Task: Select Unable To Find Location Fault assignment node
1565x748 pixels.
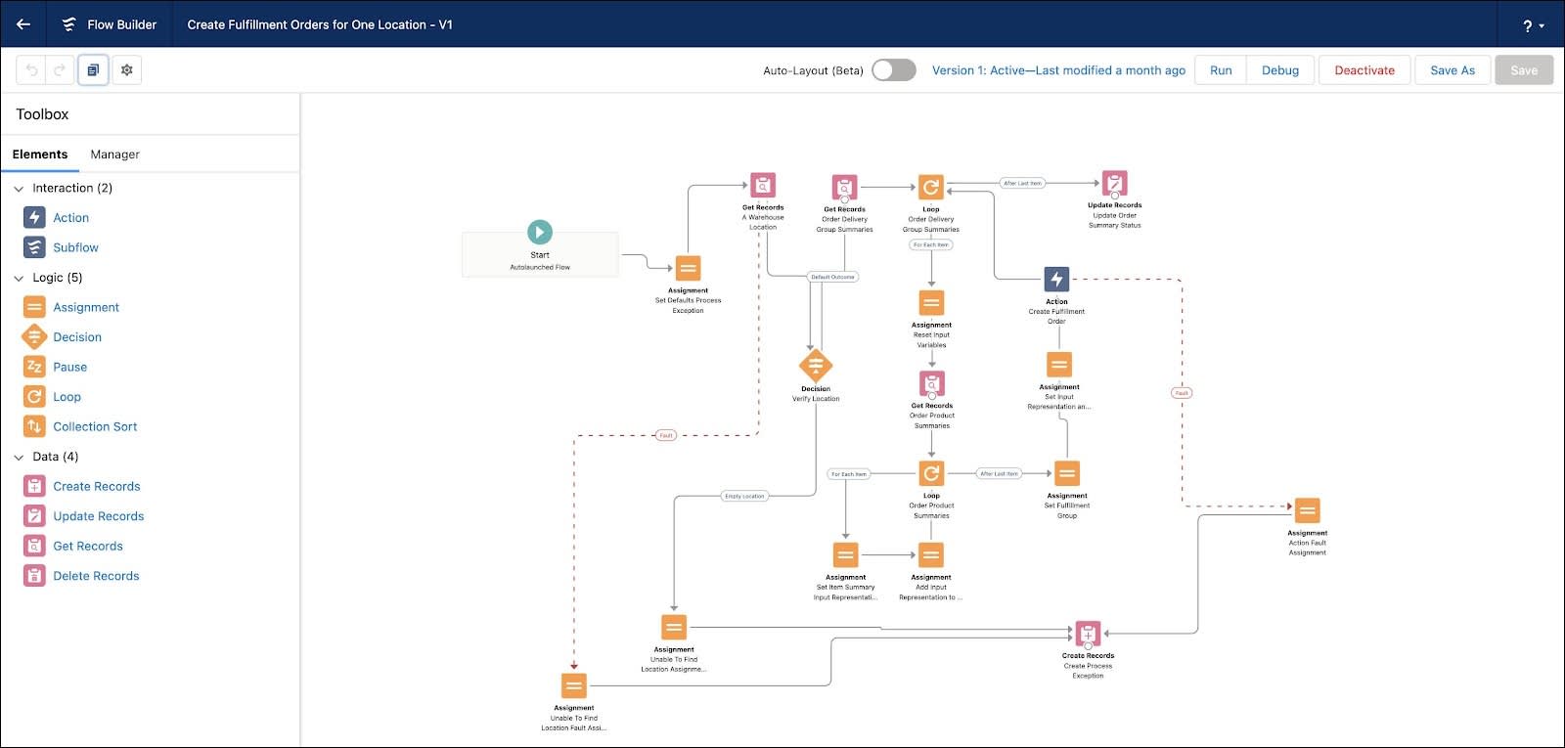Action: tap(574, 685)
